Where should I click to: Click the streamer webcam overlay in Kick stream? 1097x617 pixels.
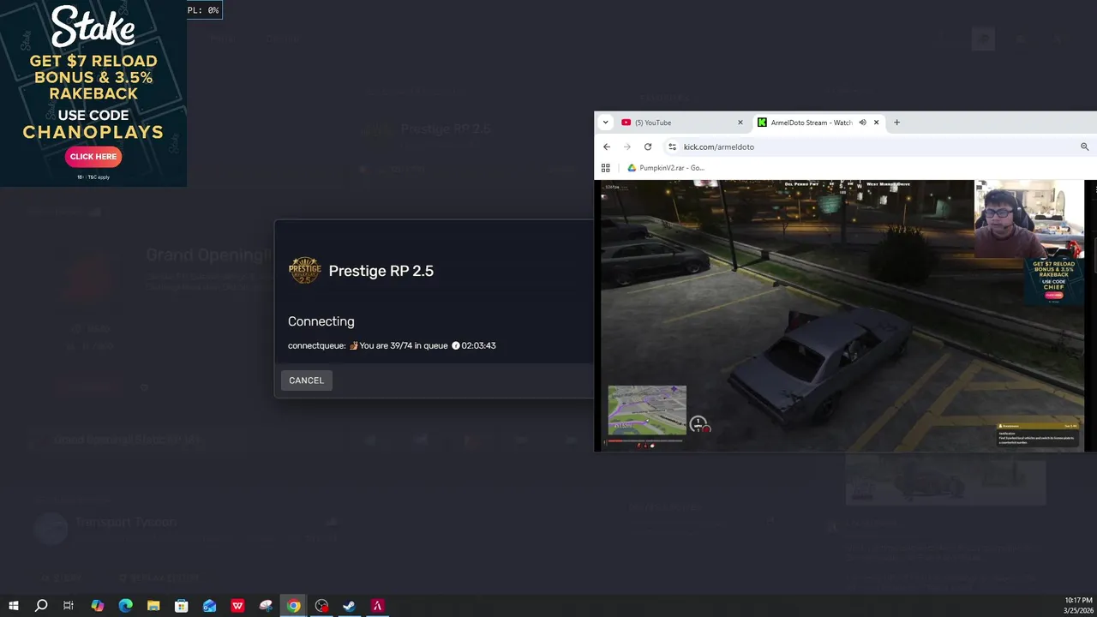[x=1029, y=219]
